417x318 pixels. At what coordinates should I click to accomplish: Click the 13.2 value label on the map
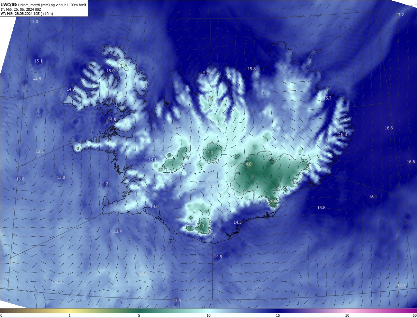pos(400,15)
